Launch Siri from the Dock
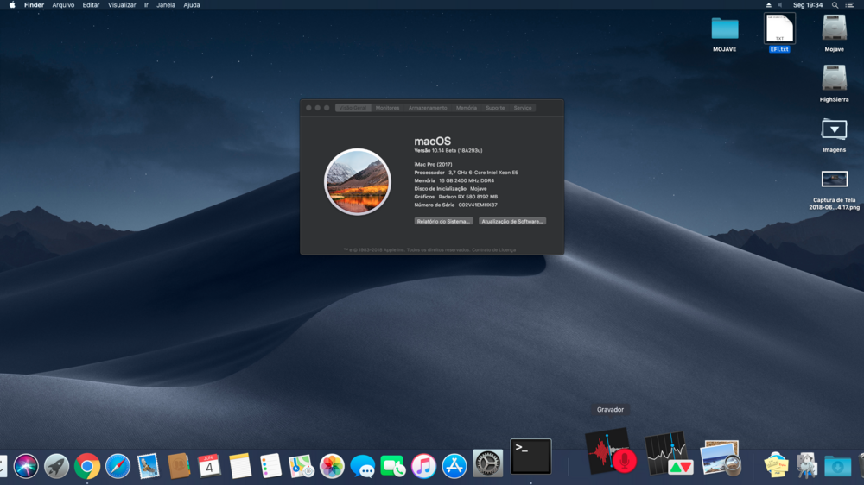The image size is (864, 485). [26, 467]
